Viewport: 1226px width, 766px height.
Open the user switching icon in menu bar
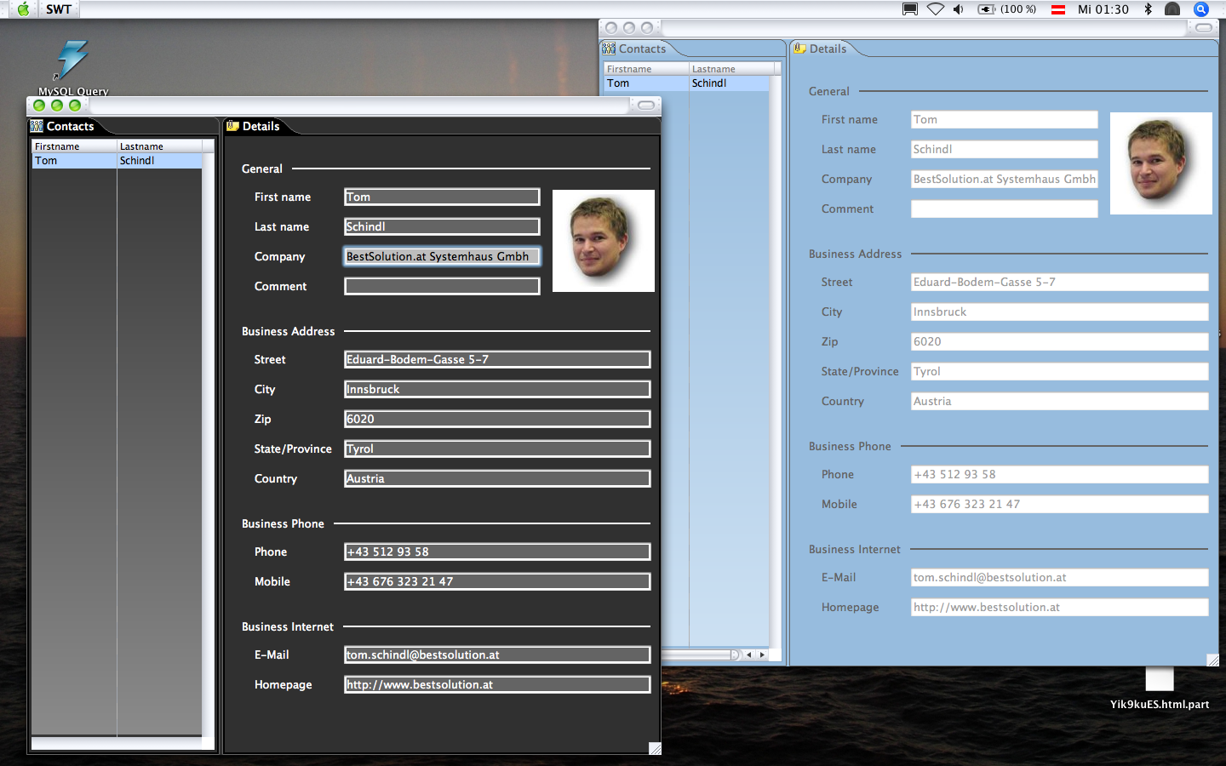tap(1172, 9)
